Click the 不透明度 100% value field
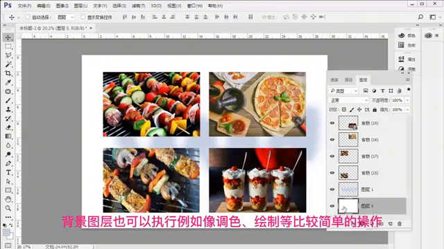The image size is (444, 249). point(398,100)
